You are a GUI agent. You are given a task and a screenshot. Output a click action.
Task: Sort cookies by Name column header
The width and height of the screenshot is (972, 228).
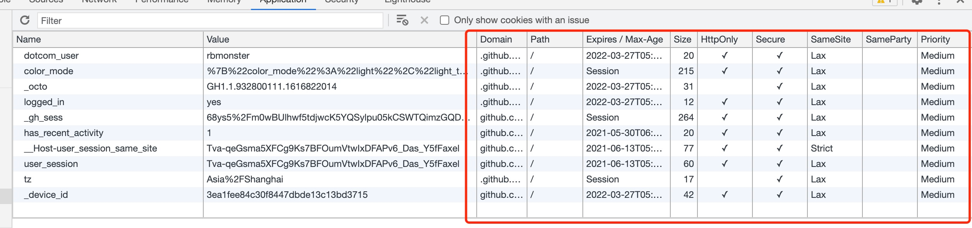(108, 39)
